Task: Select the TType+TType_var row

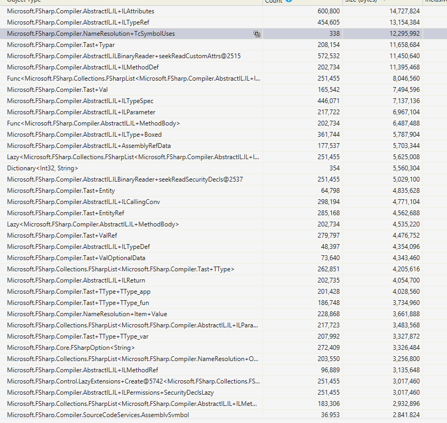Action: pos(223,336)
